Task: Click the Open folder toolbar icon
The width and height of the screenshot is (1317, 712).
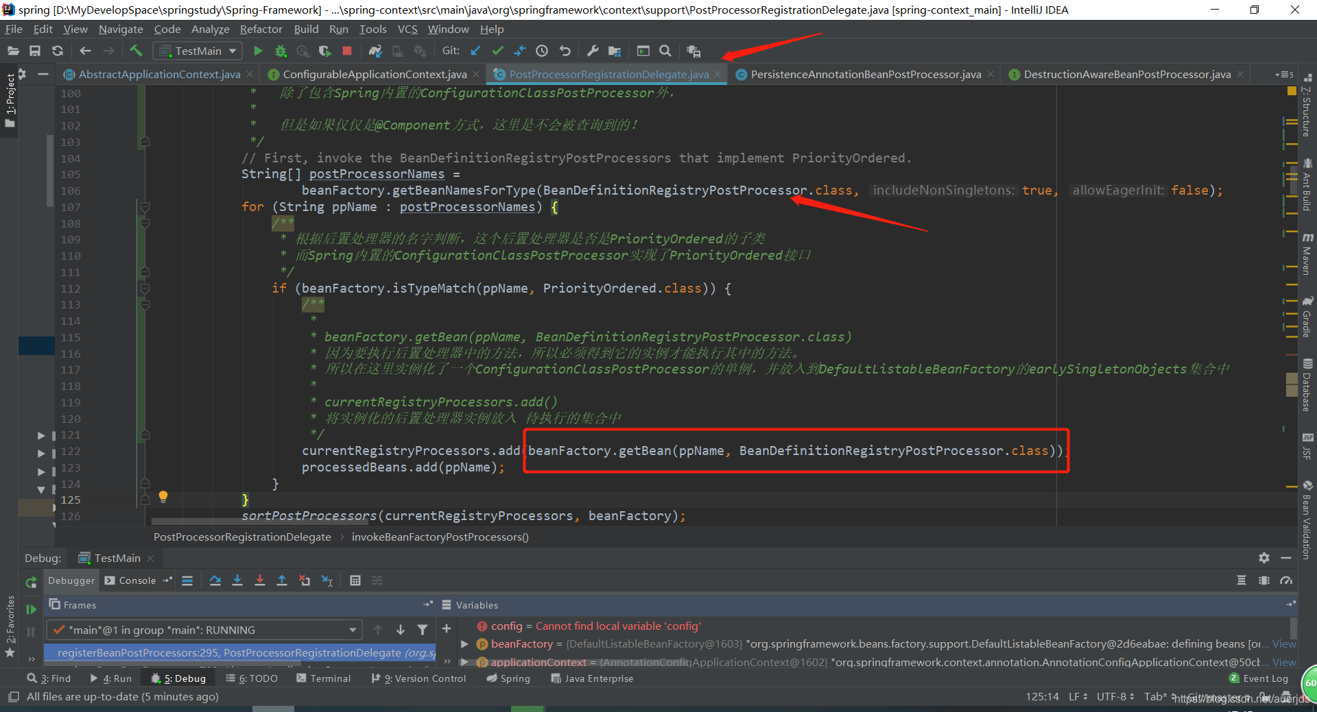Action: coord(13,51)
